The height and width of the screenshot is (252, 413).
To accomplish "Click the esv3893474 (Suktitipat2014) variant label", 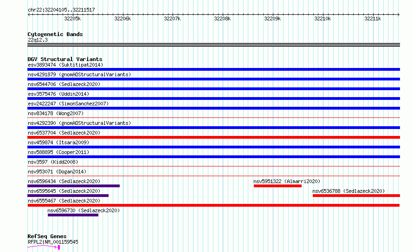I will tap(65, 65).
